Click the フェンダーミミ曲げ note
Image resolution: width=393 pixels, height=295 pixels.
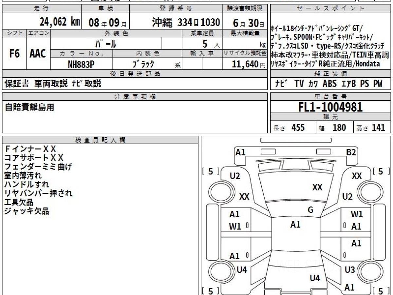tap(38, 167)
